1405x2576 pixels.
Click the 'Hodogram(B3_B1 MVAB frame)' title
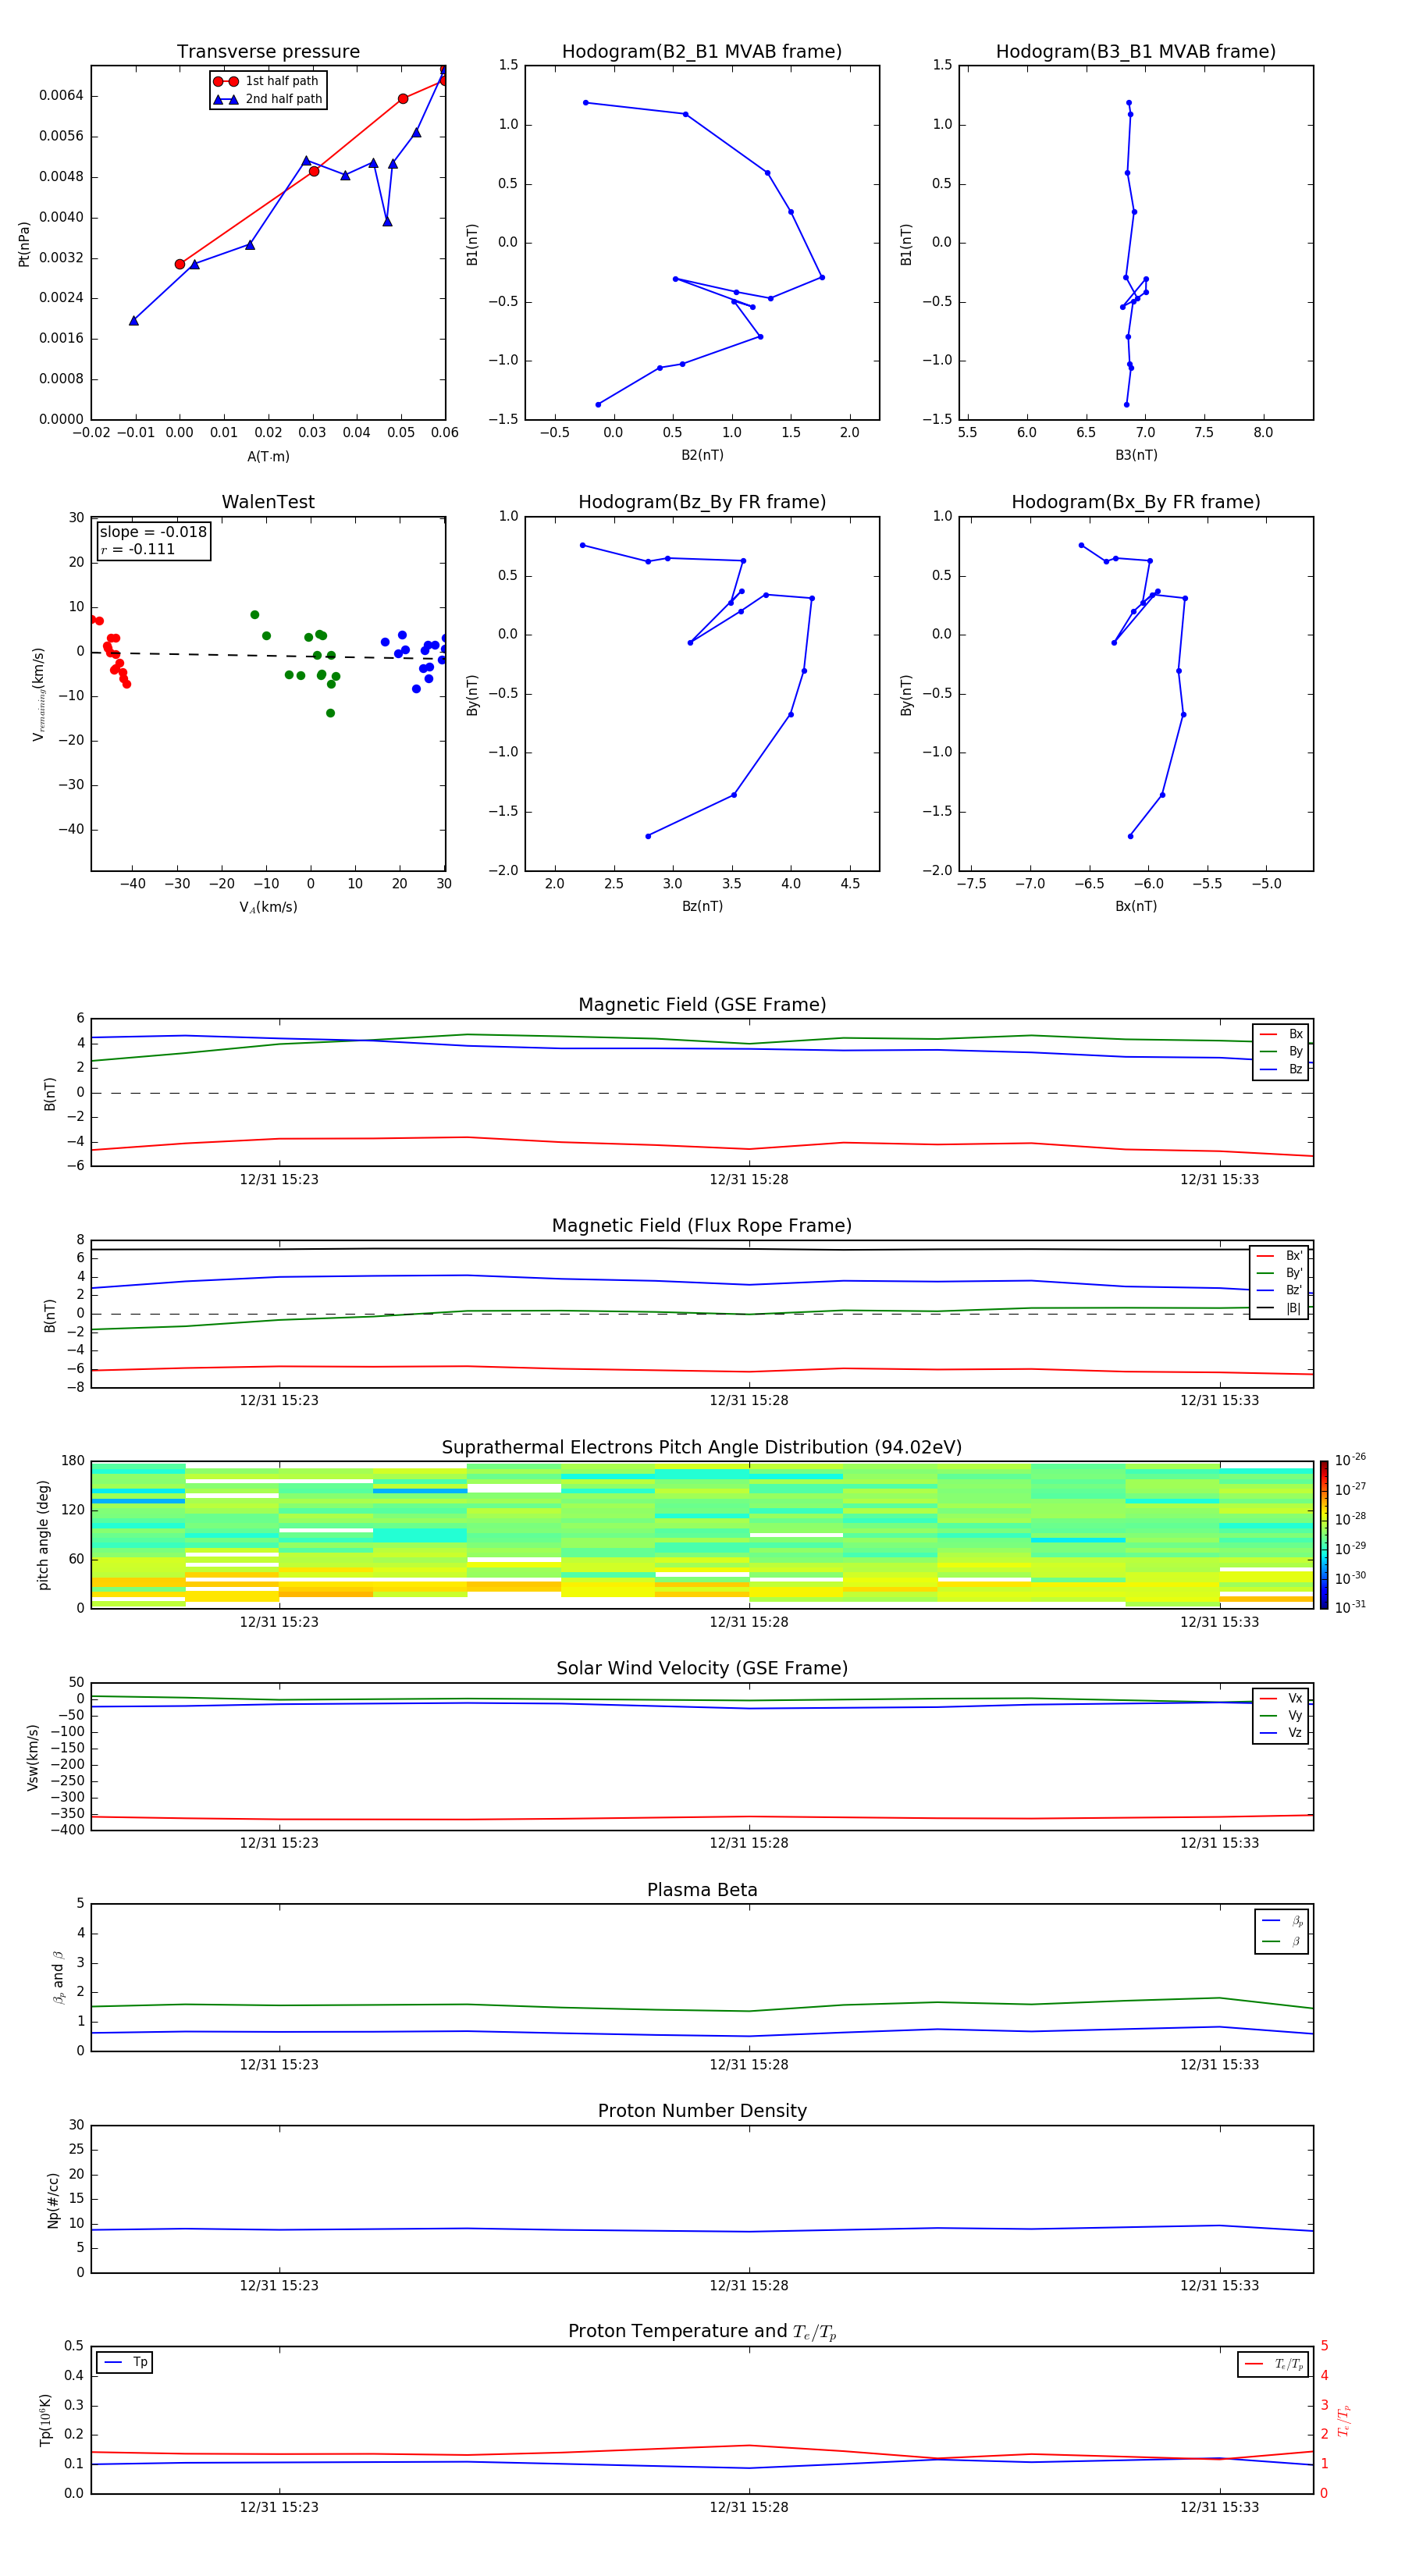(x=1136, y=52)
